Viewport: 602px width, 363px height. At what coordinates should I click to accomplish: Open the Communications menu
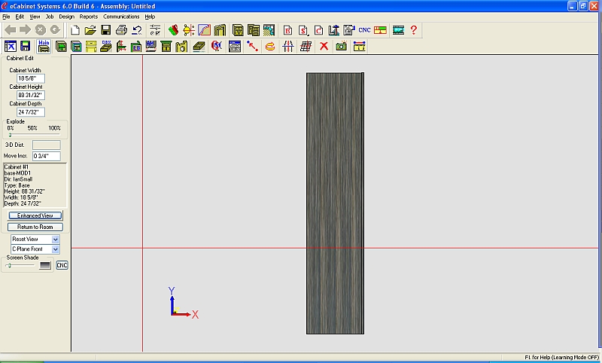tap(121, 16)
